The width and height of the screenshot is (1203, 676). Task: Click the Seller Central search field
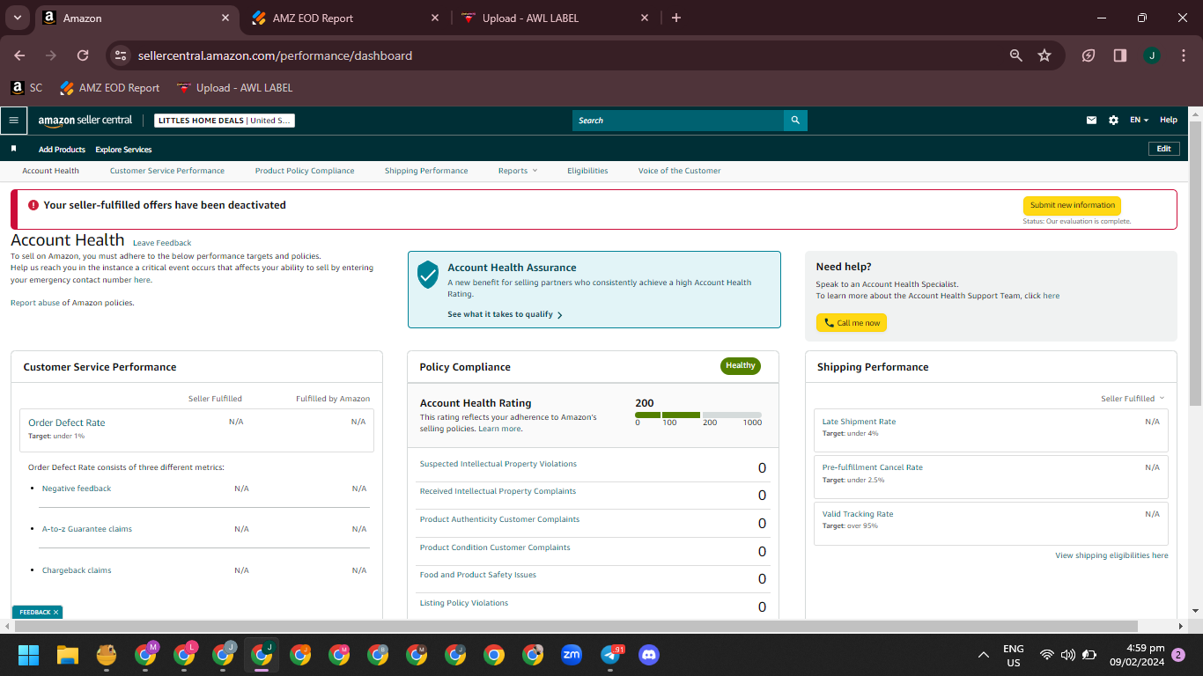(x=678, y=121)
